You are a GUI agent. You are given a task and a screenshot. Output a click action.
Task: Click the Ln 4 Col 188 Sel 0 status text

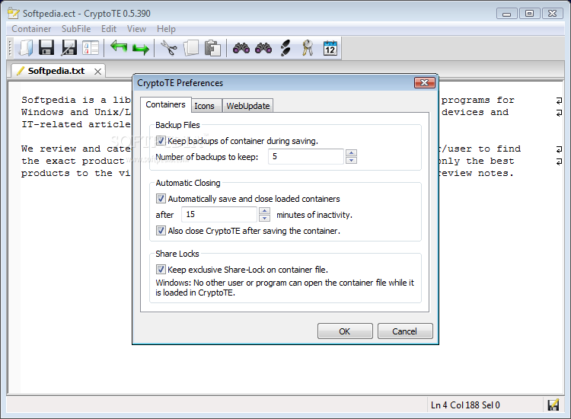pos(465,405)
